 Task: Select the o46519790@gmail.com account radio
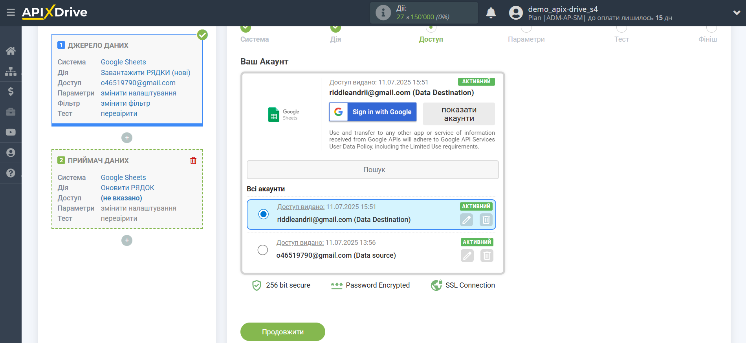coord(263,250)
